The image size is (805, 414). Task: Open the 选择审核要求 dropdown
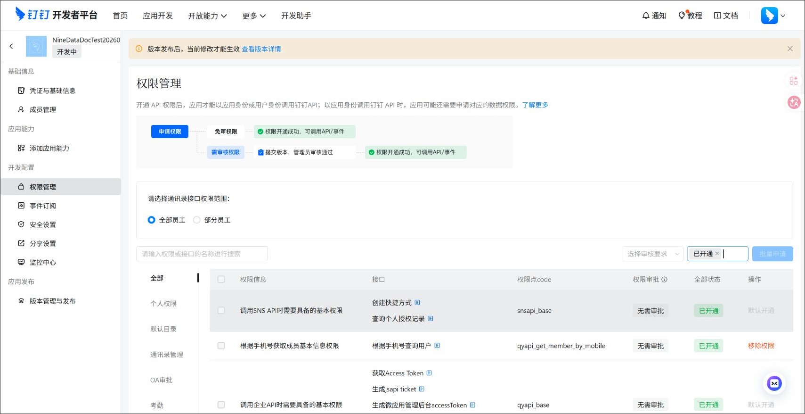652,254
